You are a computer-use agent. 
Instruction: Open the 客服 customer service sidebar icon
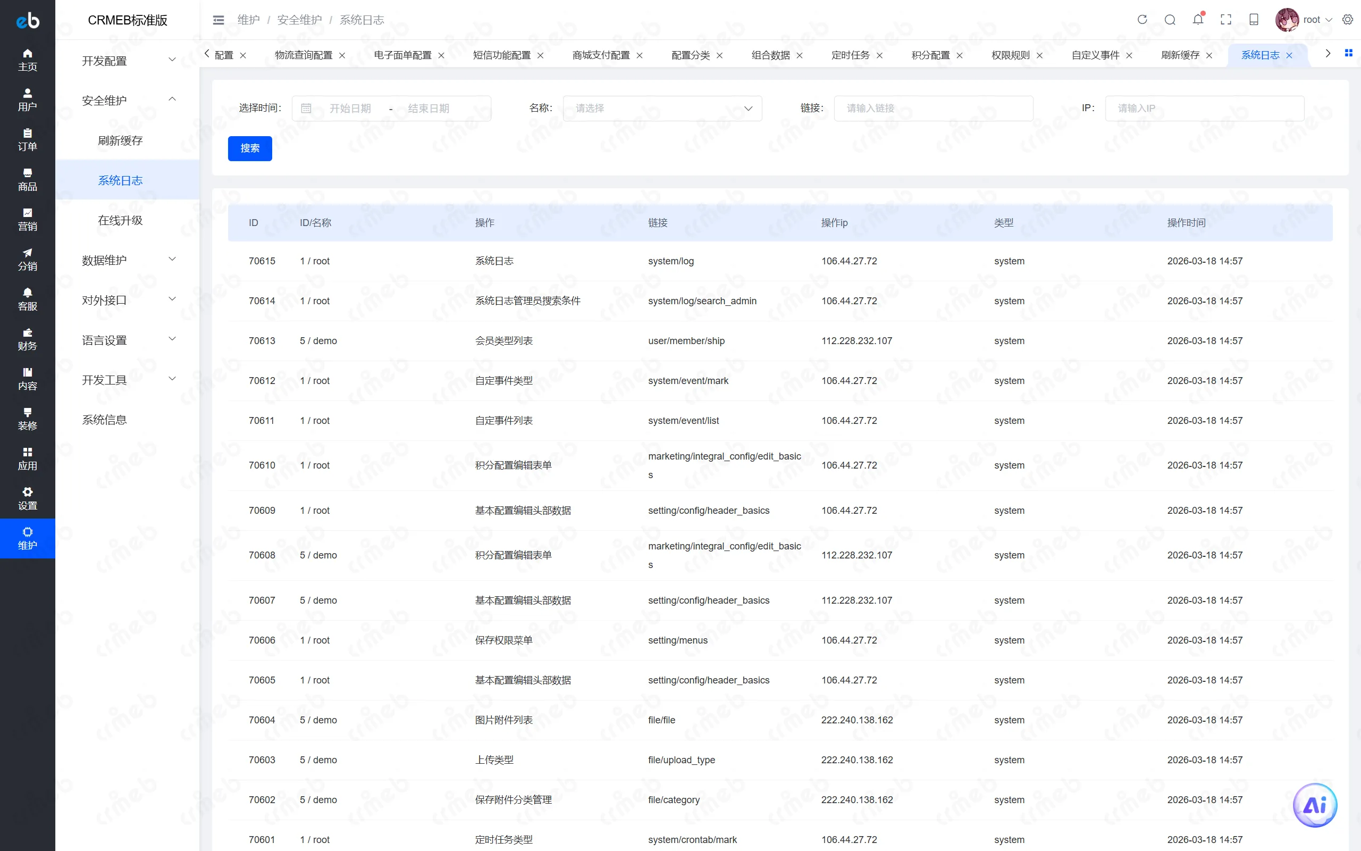[27, 299]
